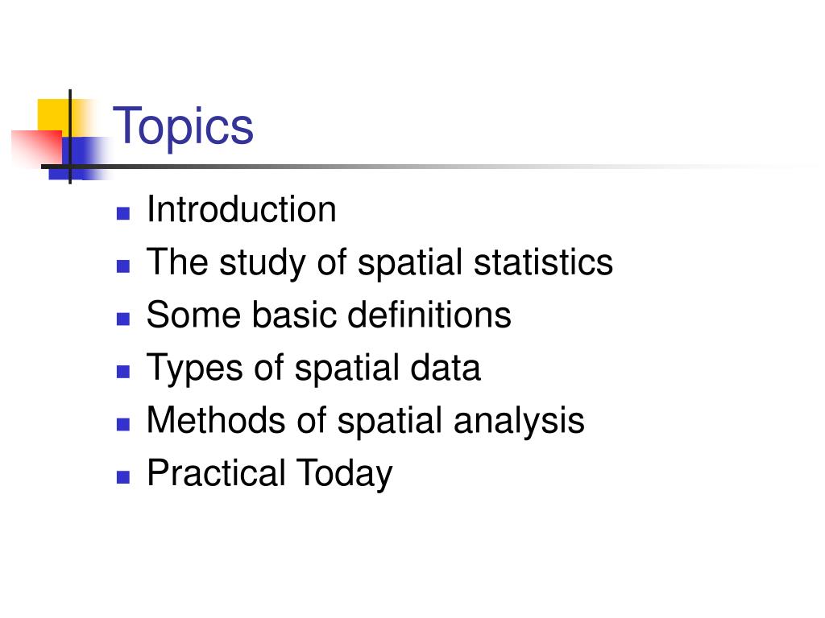Viewport: 825px width, 618px height.
Task: Click bullet marker next to 'The study'
Action: point(123,266)
